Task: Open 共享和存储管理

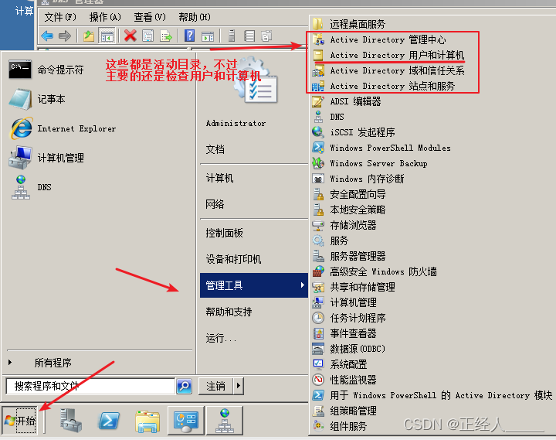Action: pyautogui.click(x=354, y=287)
